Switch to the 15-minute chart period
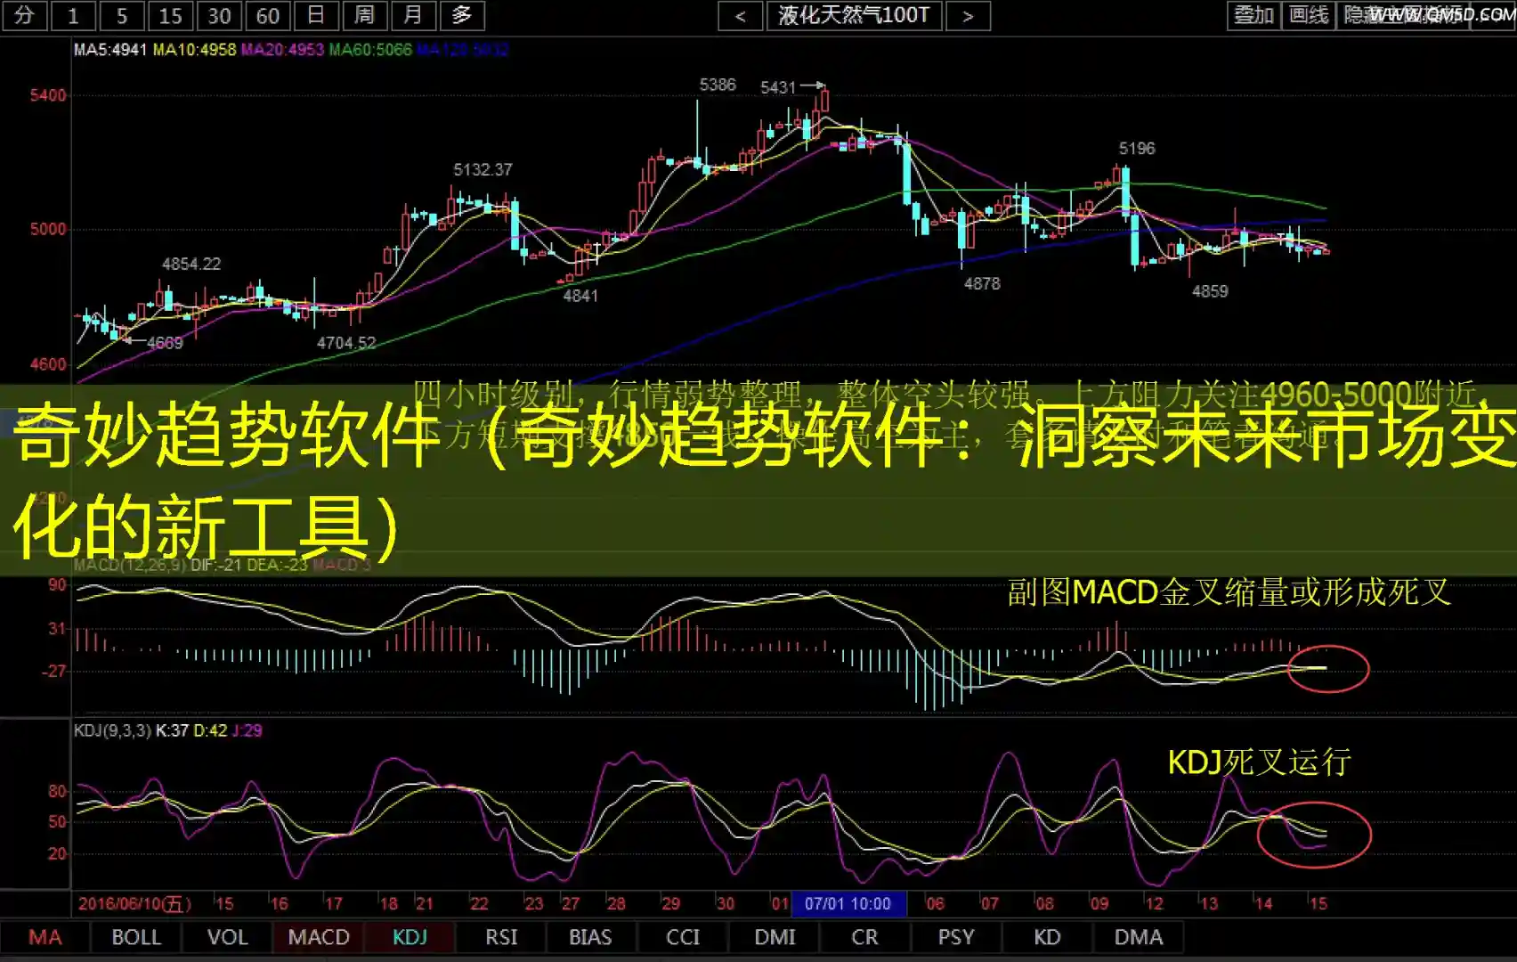 [170, 15]
